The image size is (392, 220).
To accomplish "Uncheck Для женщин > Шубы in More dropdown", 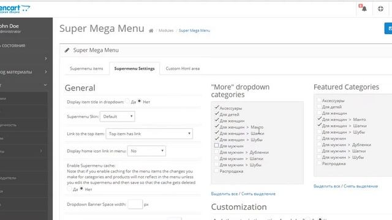I will [216, 139].
